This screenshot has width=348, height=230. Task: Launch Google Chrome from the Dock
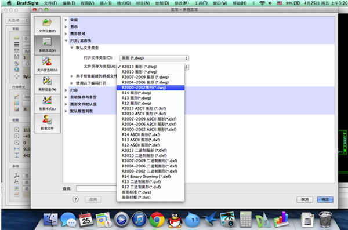[x=157, y=220]
